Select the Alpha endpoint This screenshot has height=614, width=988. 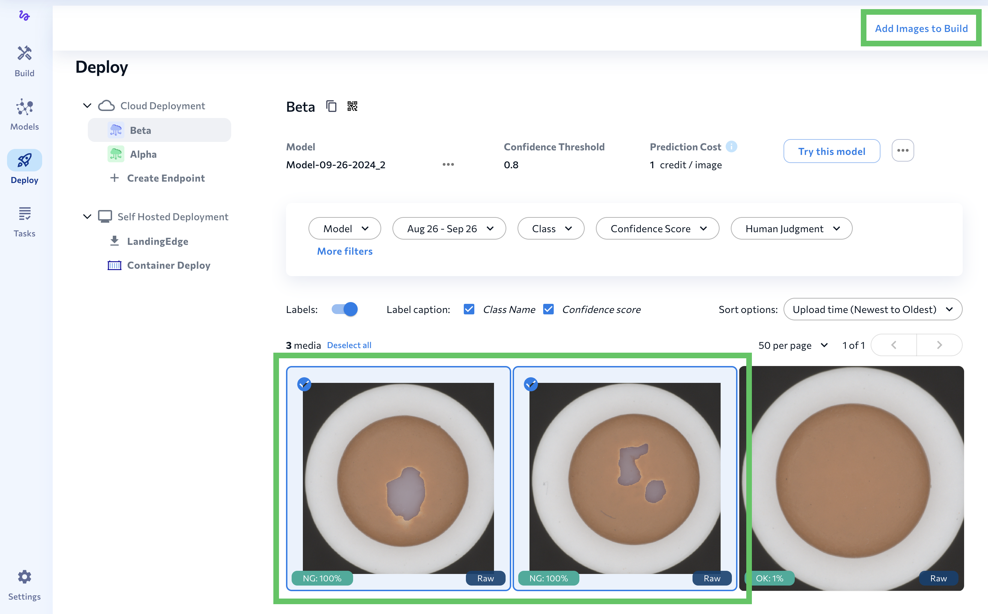coord(143,154)
